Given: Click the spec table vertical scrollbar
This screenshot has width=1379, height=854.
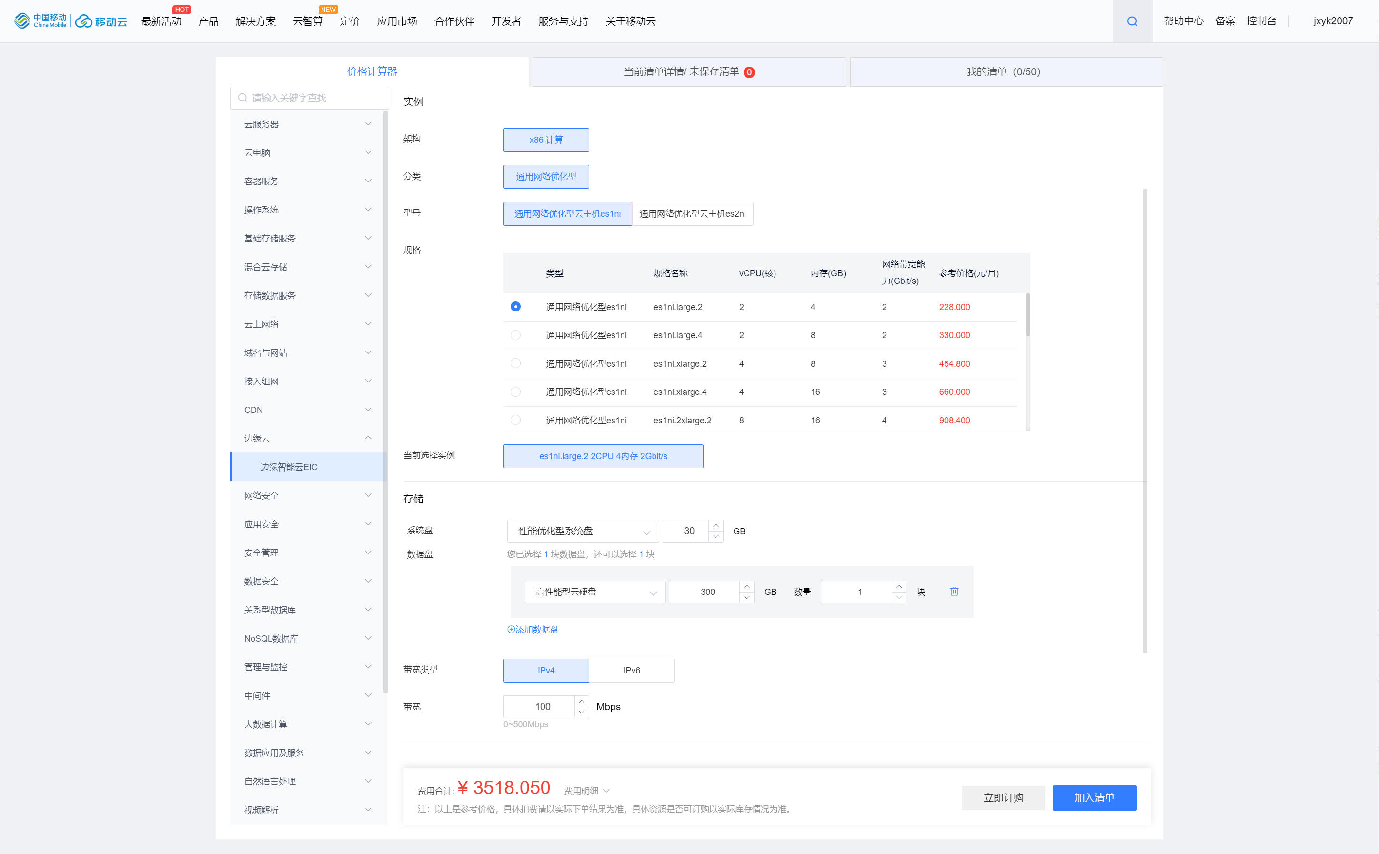Looking at the screenshot, I should pyautogui.click(x=1028, y=316).
